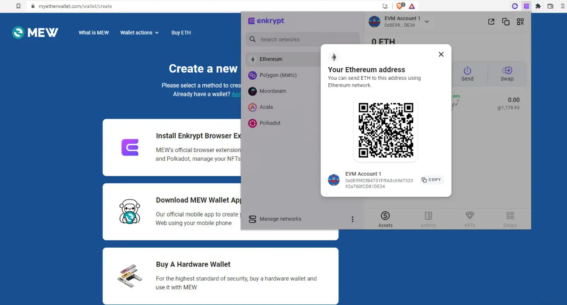This screenshot has height=305, width=567.
Task: Select the full Ethereum address text
Action: (379, 183)
